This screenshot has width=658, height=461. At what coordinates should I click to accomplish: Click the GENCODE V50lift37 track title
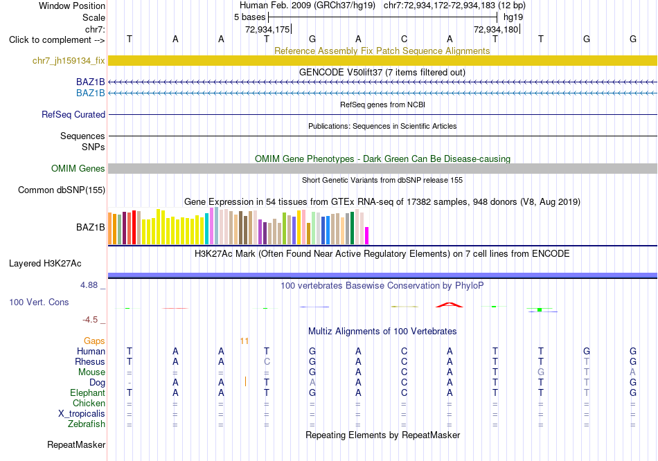point(382,72)
